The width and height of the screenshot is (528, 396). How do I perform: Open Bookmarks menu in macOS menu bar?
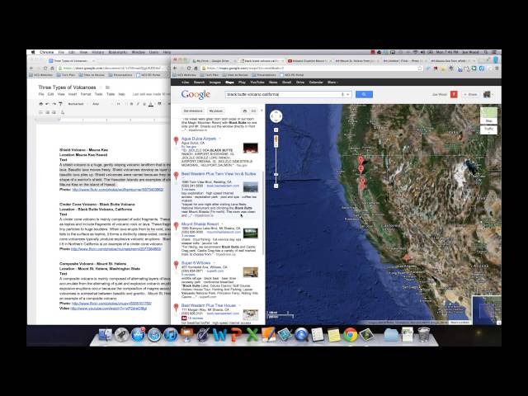(117, 52)
